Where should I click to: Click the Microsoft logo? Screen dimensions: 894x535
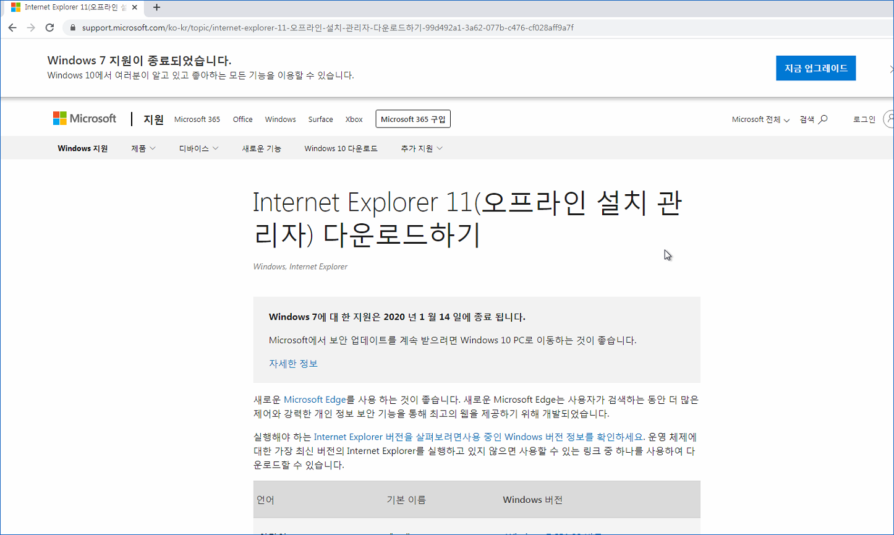click(85, 119)
